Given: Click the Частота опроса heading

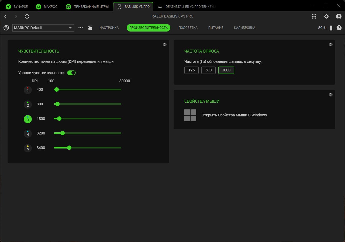Looking at the screenshot, I should coord(202,51).
